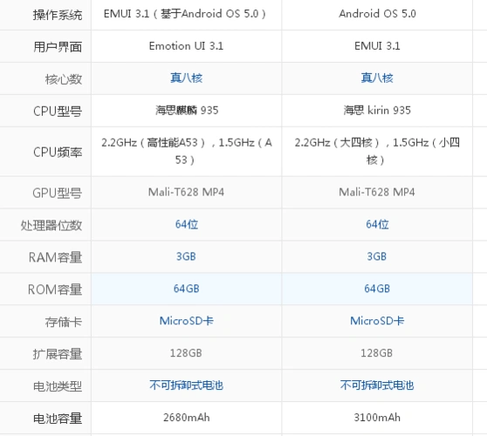Click the 核心数 row label
Image resolution: width=487 pixels, height=436 pixels.
pos(64,79)
